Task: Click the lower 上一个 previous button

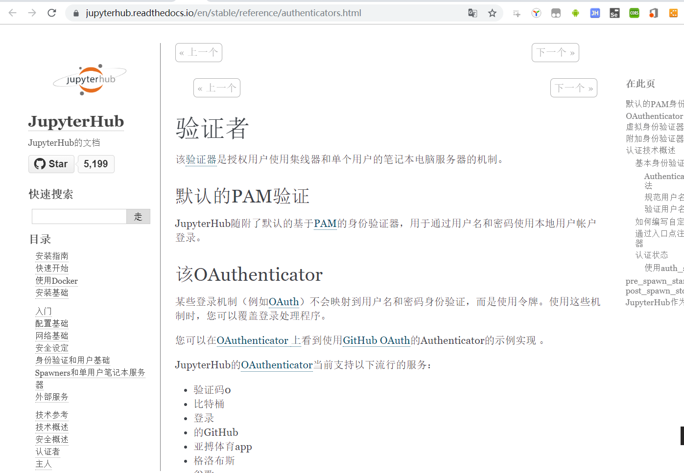Action: tap(217, 88)
